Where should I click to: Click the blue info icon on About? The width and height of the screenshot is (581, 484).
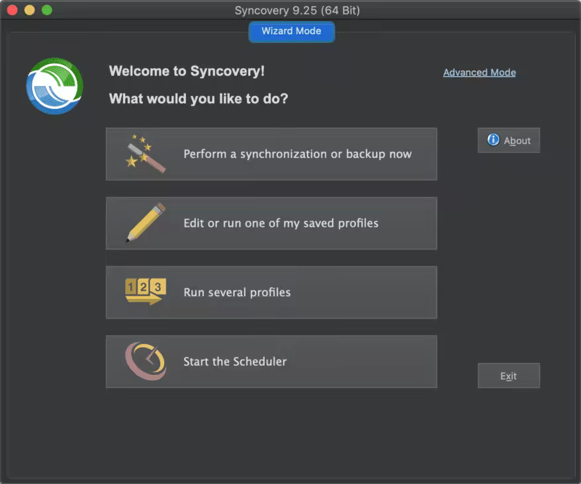pyautogui.click(x=493, y=140)
